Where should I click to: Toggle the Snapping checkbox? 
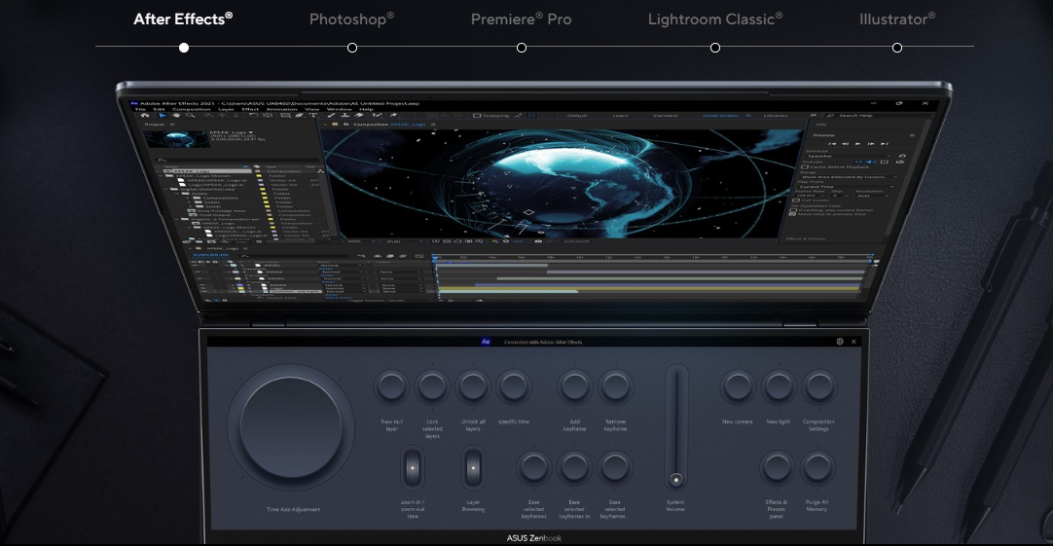pyautogui.click(x=477, y=116)
